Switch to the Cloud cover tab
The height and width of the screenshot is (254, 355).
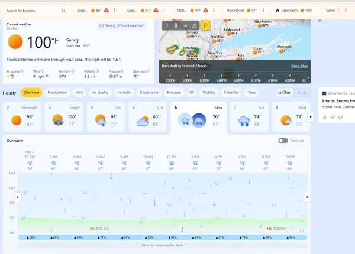149,92
